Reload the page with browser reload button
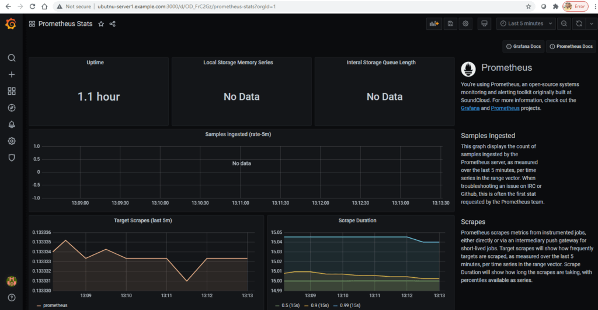 33,6
